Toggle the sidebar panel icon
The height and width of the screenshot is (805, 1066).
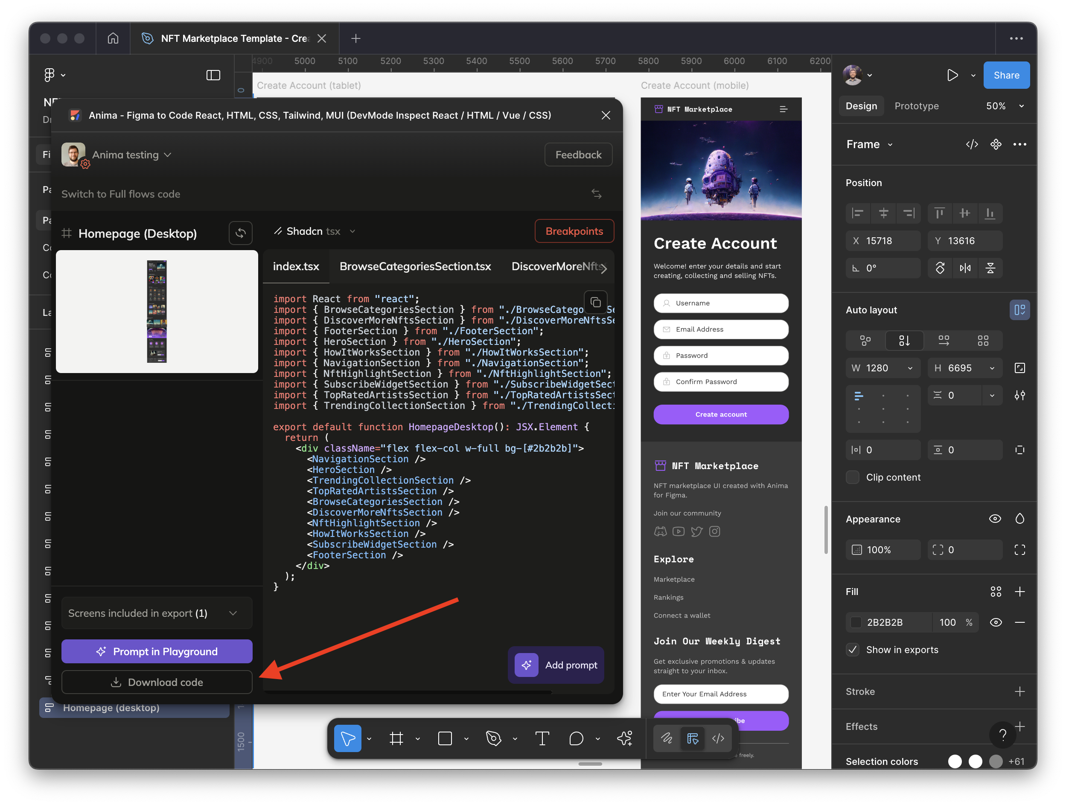(x=213, y=75)
